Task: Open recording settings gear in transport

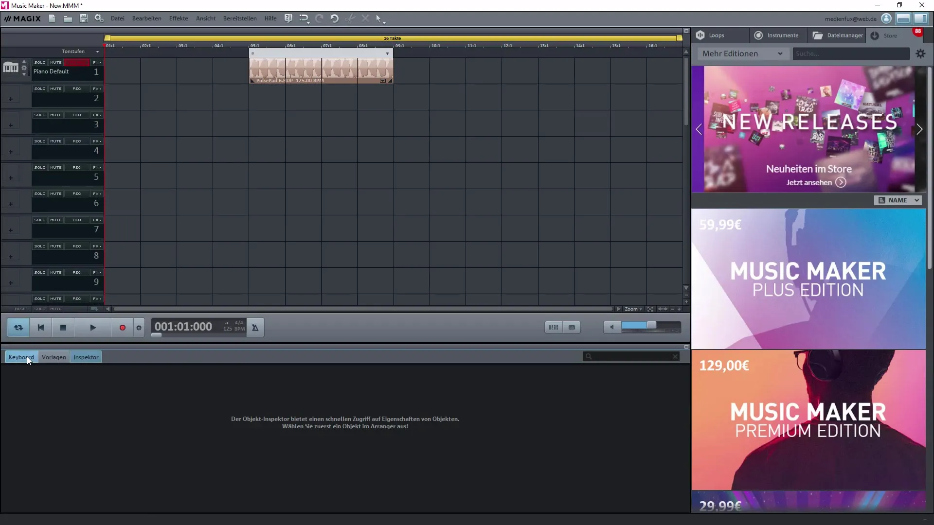Action: tap(139, 328)
